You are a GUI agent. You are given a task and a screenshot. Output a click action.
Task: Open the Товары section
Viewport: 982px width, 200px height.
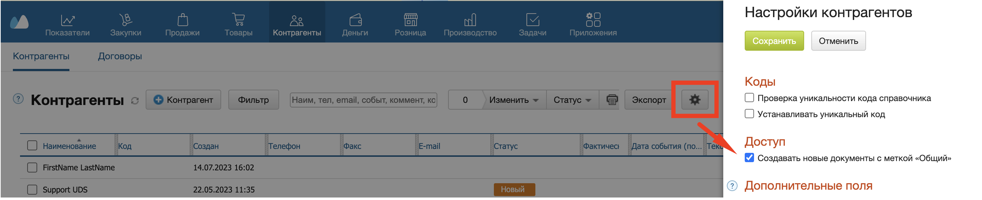point(239,25)
